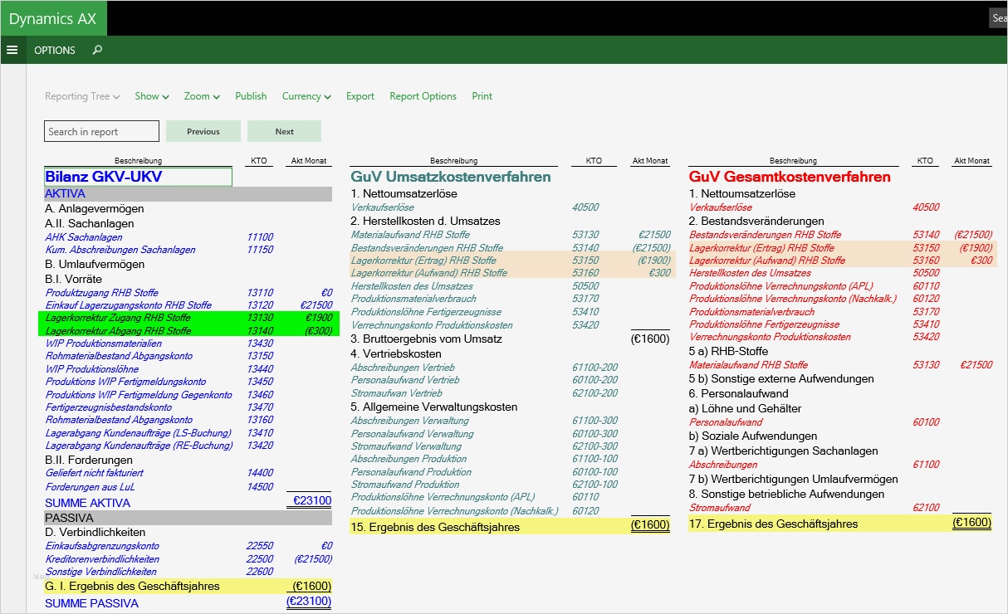Click the SUMME AKTIVA €23100 value
The width and height of the screenshot is (1008, 614).
pos(312,501)
